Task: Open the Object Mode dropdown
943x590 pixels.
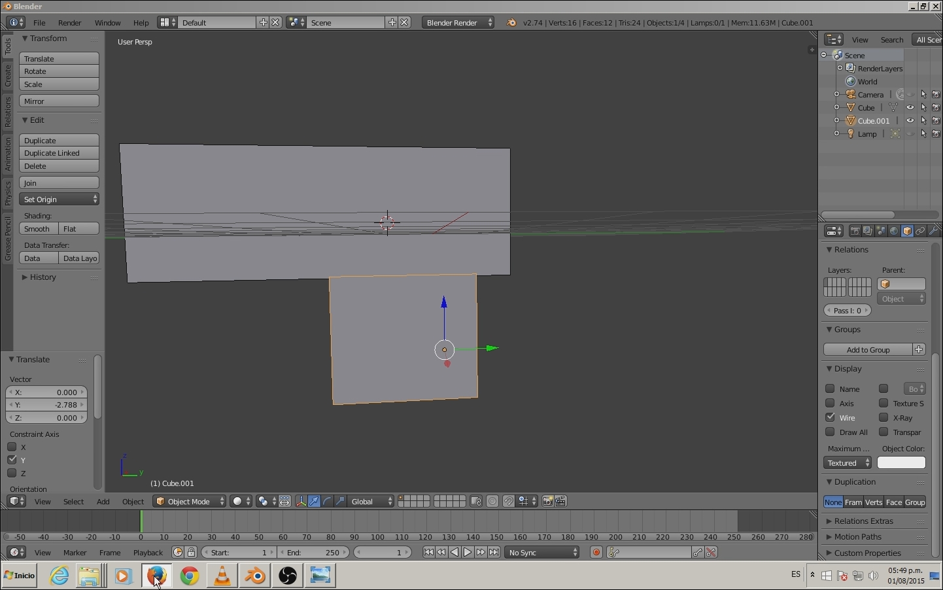Action: click(x=189, y=502)
